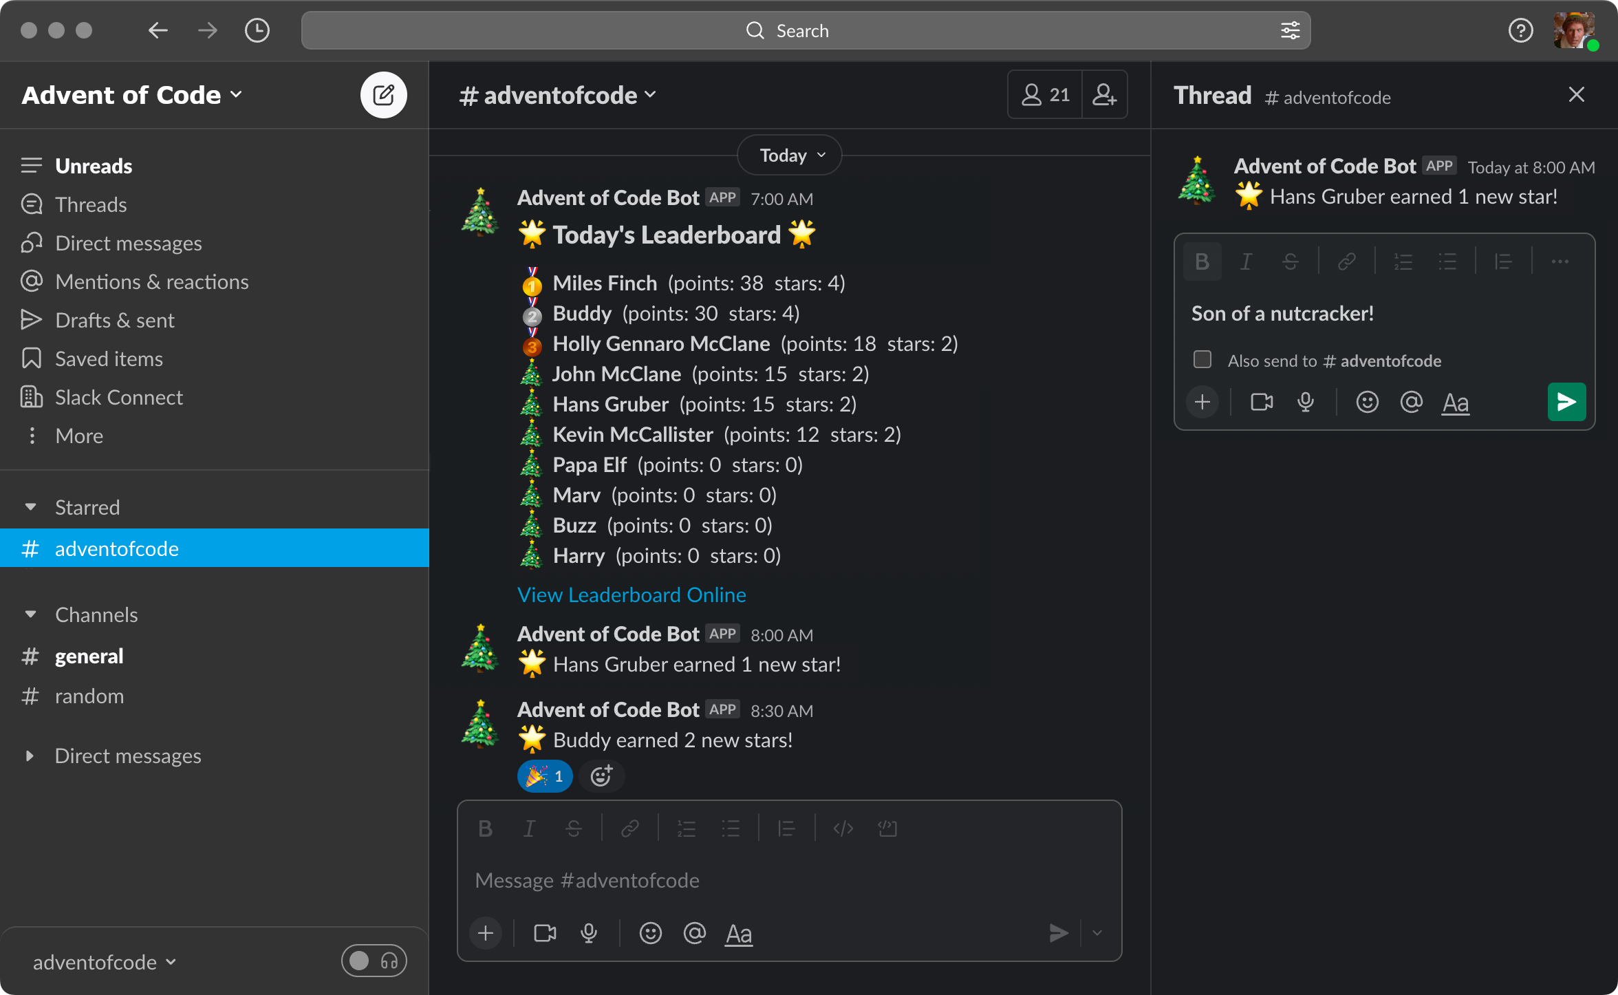Open the Advent of Code workspace dropdown

[x=132, y=95]
